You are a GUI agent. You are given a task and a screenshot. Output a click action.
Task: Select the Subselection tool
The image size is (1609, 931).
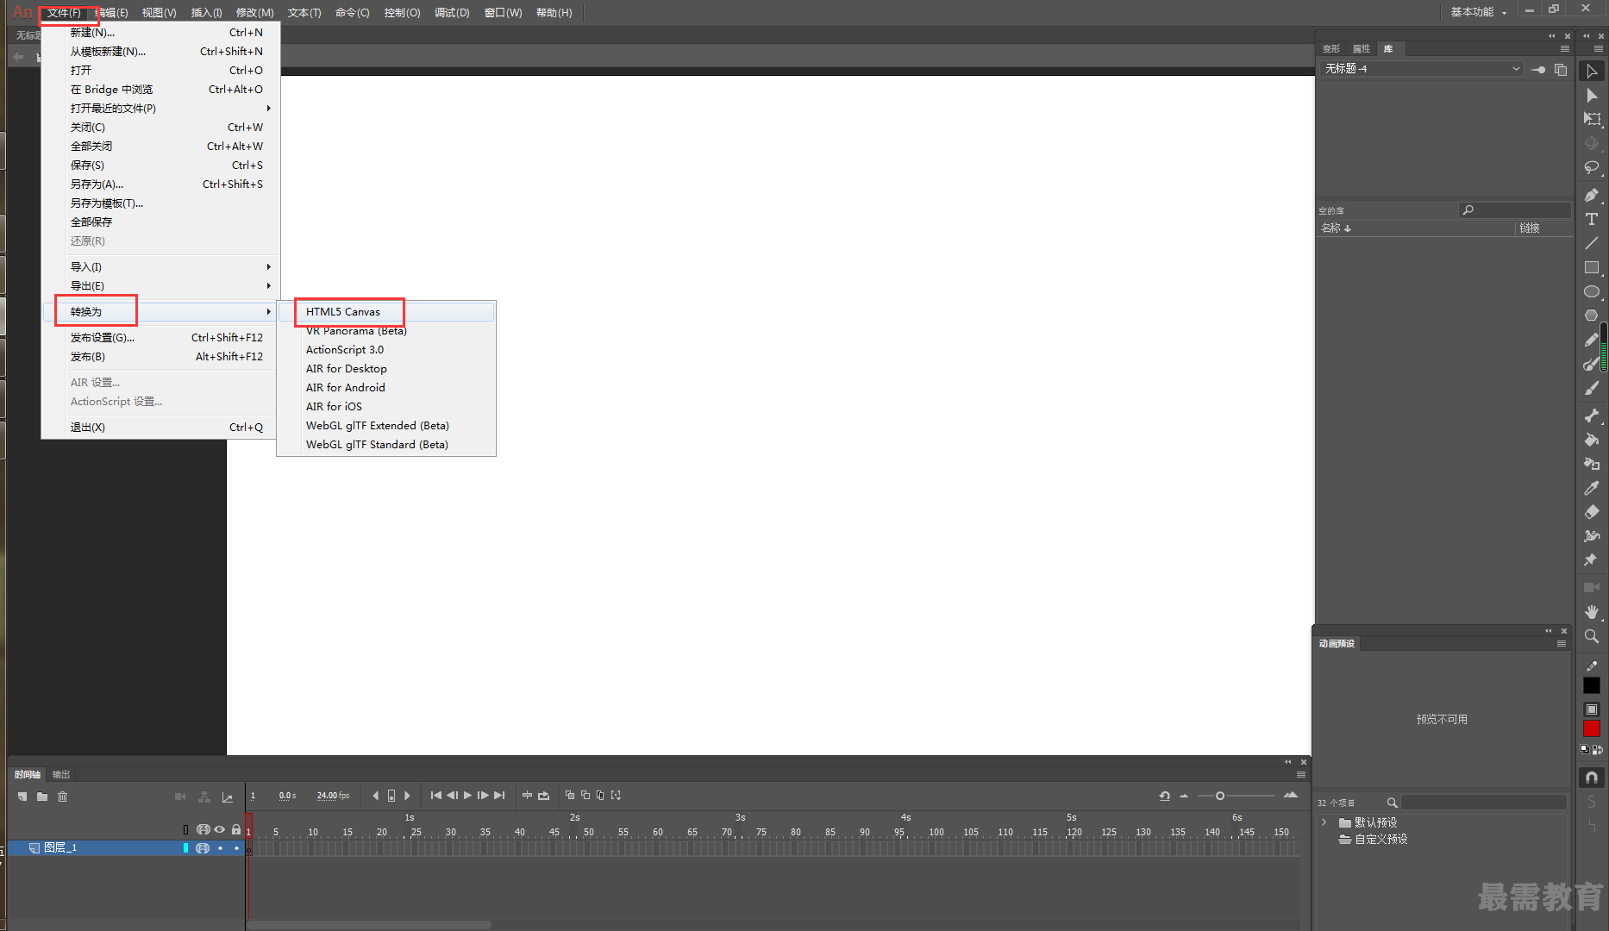(1592, 95)
